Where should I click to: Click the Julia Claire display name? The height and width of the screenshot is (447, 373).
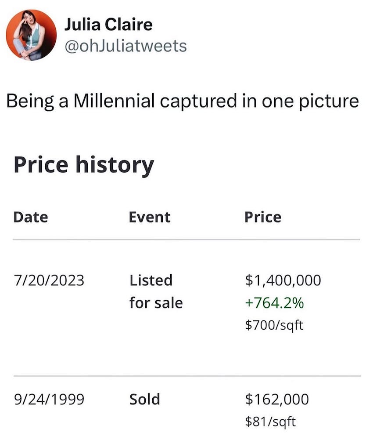click(108, 25)
